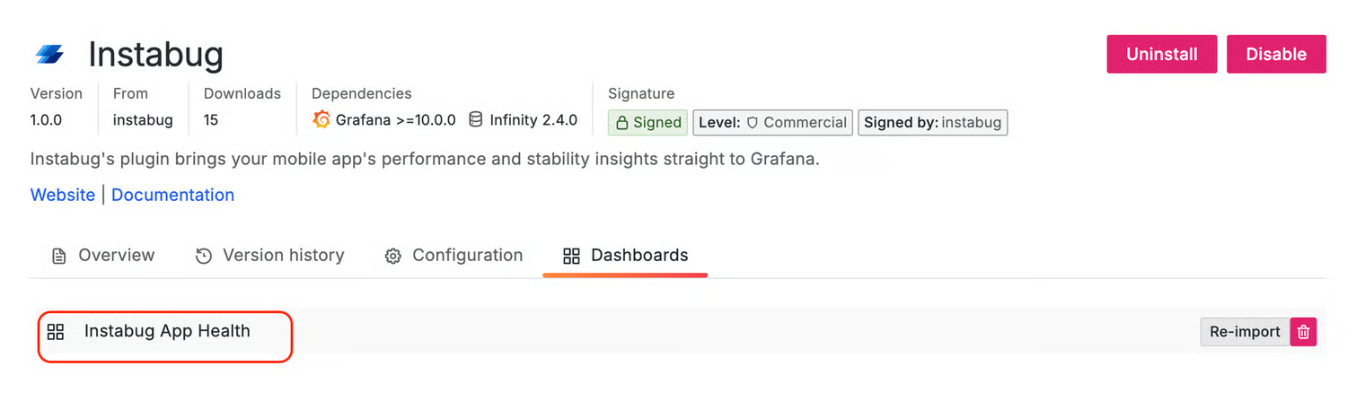The image size is (1365, 410).
Task: Click the Infinity database icon
Action: (476, 119)
